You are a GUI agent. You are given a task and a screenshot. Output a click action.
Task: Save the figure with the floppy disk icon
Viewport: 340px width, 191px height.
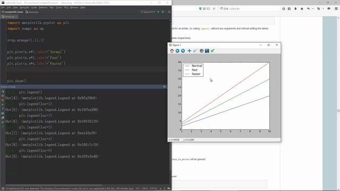[x=207, y=51]
